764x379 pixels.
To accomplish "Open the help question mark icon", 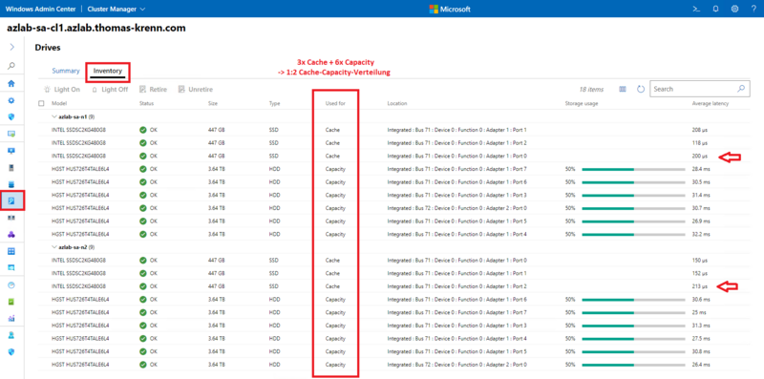I will [753, 9].
